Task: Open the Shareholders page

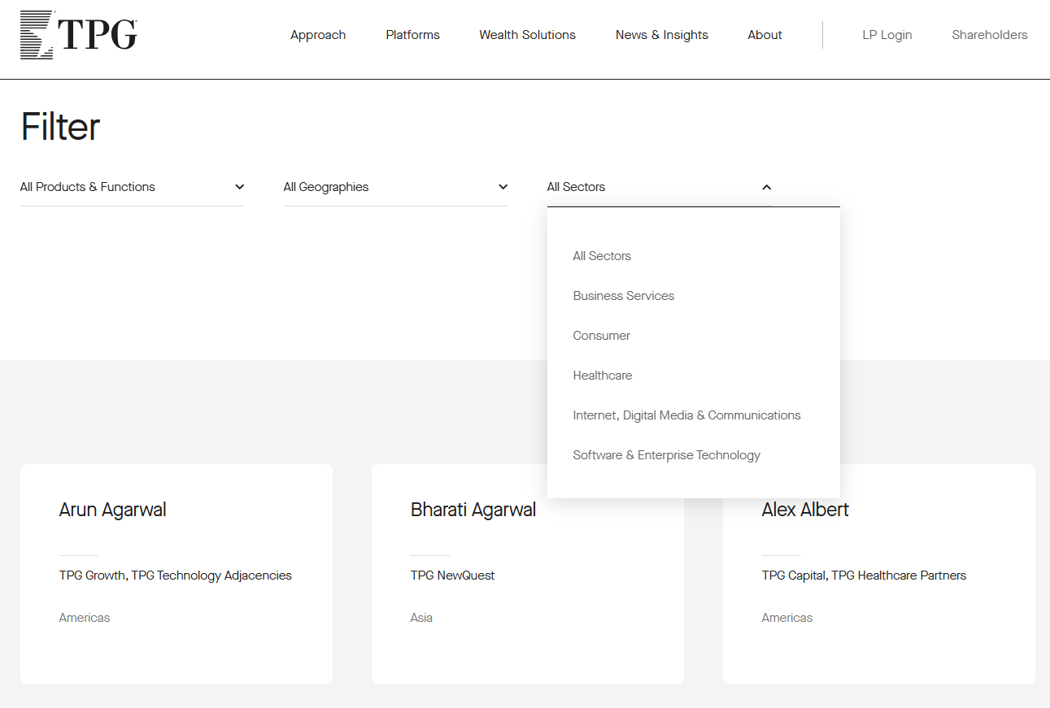Action: coord(989,35)
